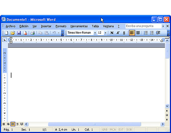Viewport: 171px width, 133px height.
Task: Click 'Sec. 1' in the status bar
Action: coord(25,130)
